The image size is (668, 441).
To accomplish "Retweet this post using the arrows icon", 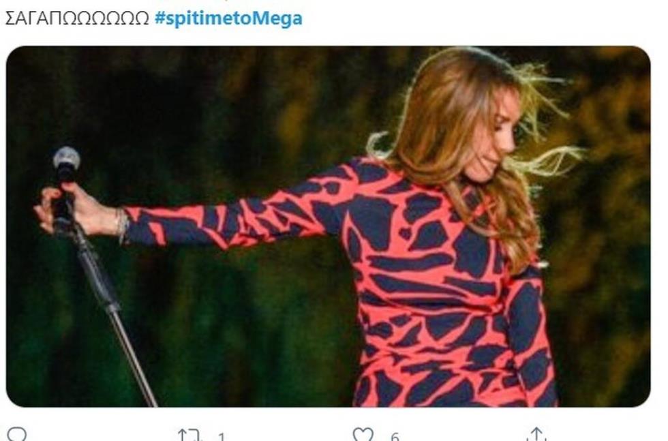I will point(188,435).
